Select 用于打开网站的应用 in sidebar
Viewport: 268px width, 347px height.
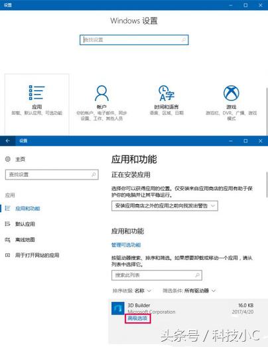pos(37,255)
